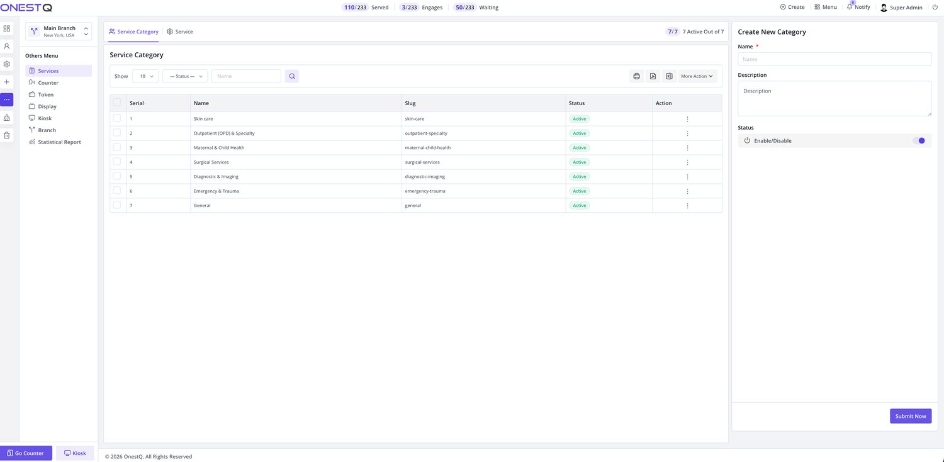This screenshot has height=462, width=944.
Task: Open Services in Others Menu
Action: coord(59,71)
